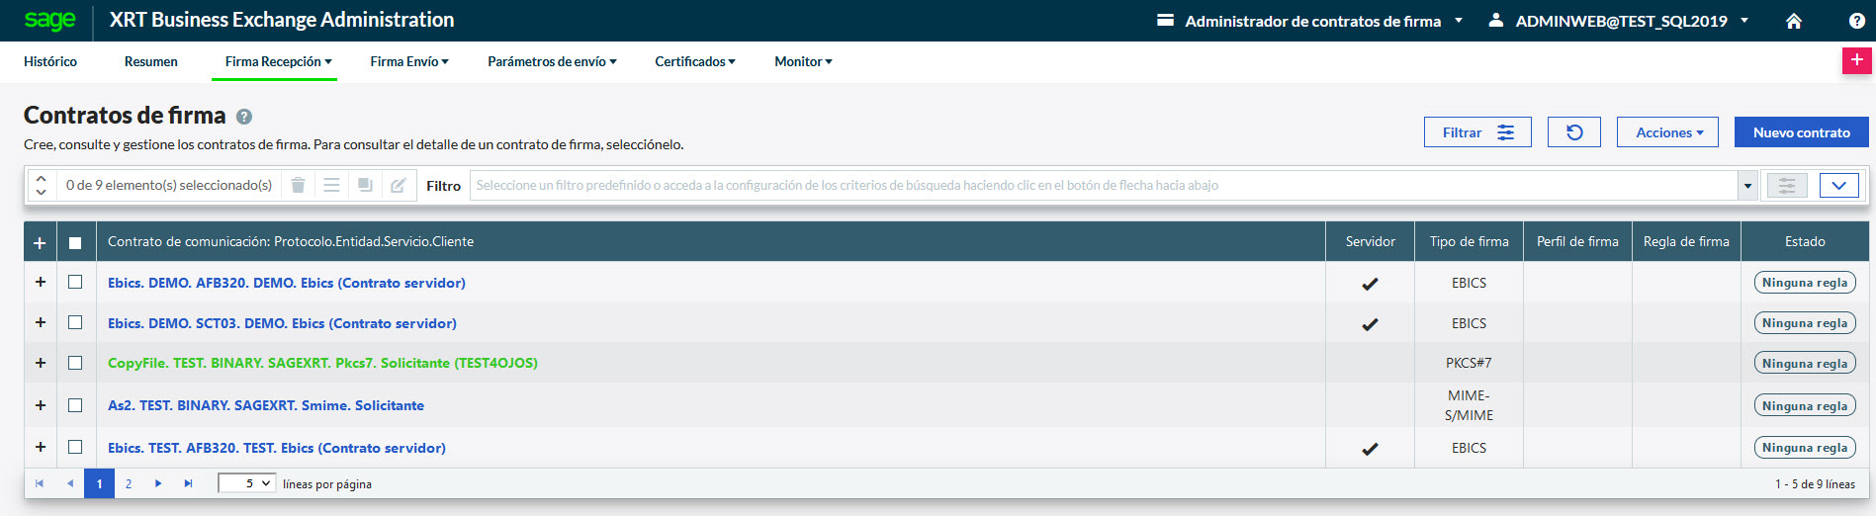The image size is (1876, 516).
Task: Click the predefined filter input field
Action: point(1103,185)
